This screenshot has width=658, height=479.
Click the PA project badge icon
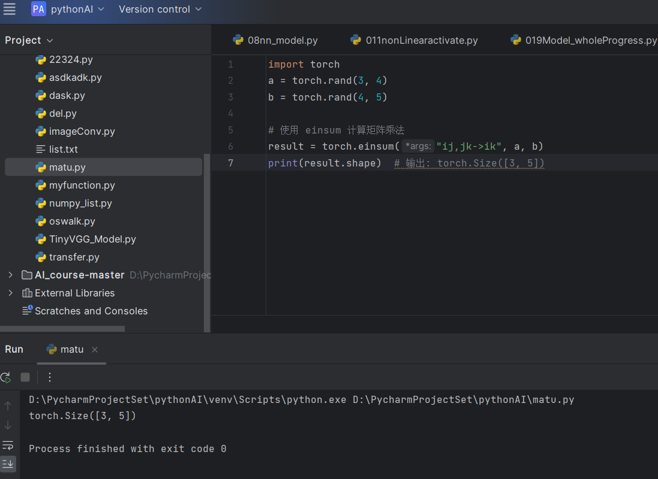click(x=38, y=9)
